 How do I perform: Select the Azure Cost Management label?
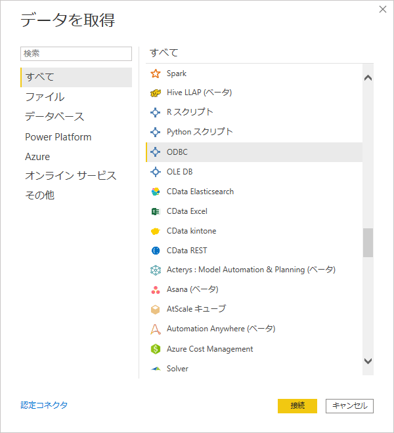[209, 349]
